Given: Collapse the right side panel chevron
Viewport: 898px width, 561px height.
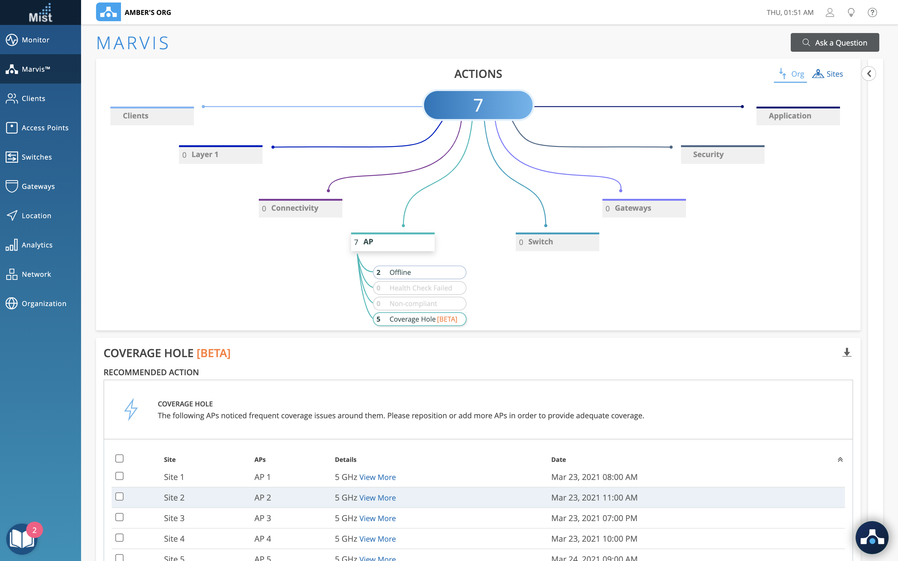Looking at the screenshot, I should tap(869, 74).
